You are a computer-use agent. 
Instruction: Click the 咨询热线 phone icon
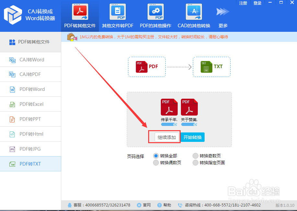click(180, 205)
